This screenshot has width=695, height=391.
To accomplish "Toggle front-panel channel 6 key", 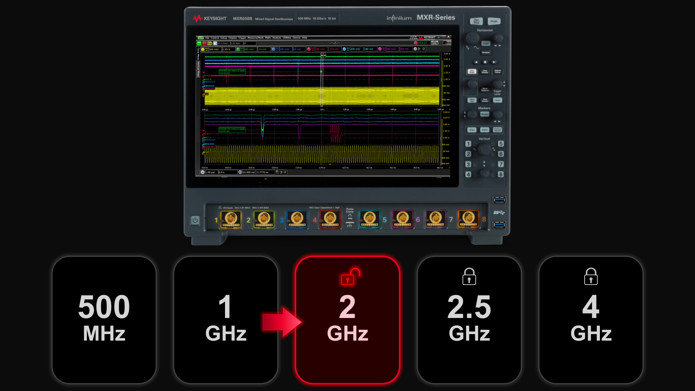I will click(x=500, y=154).
